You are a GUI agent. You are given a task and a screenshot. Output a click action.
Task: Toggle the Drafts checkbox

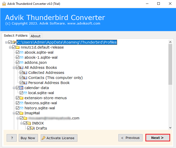29,128
